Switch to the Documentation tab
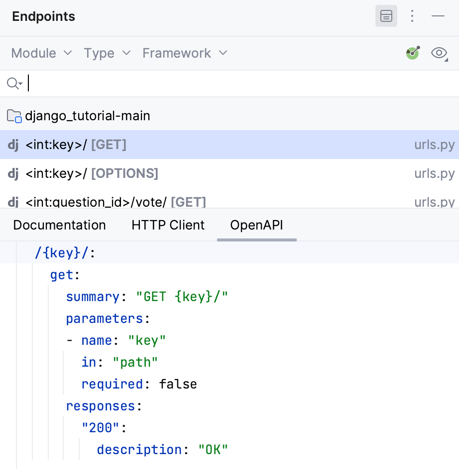The height and width of the screenshot is (469, 459). (59, 225)
